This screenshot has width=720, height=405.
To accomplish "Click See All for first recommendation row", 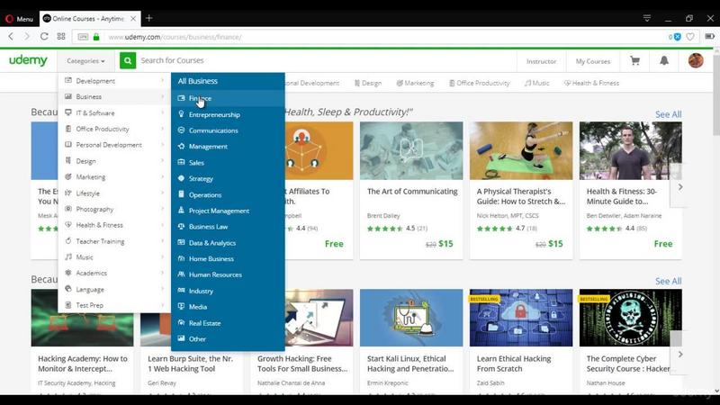I will coord(668,114).
